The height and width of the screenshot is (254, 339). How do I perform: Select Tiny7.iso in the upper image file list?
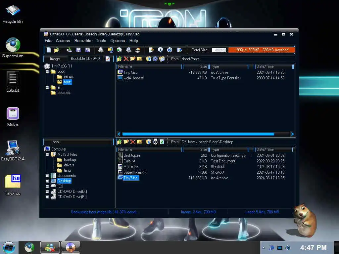tap(130, 72)
